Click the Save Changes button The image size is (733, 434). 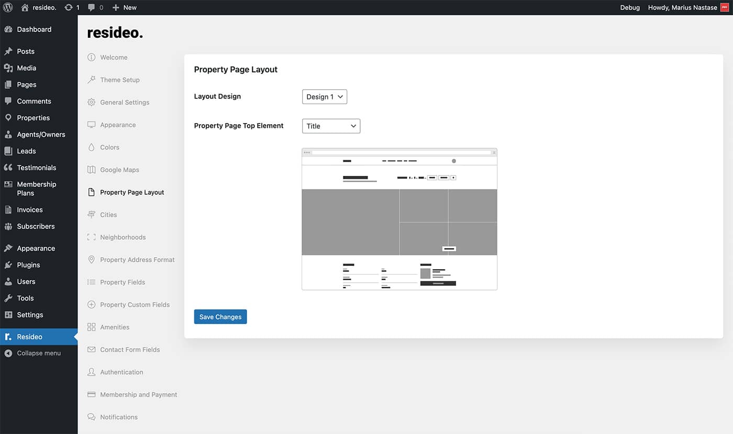[220, 317]
